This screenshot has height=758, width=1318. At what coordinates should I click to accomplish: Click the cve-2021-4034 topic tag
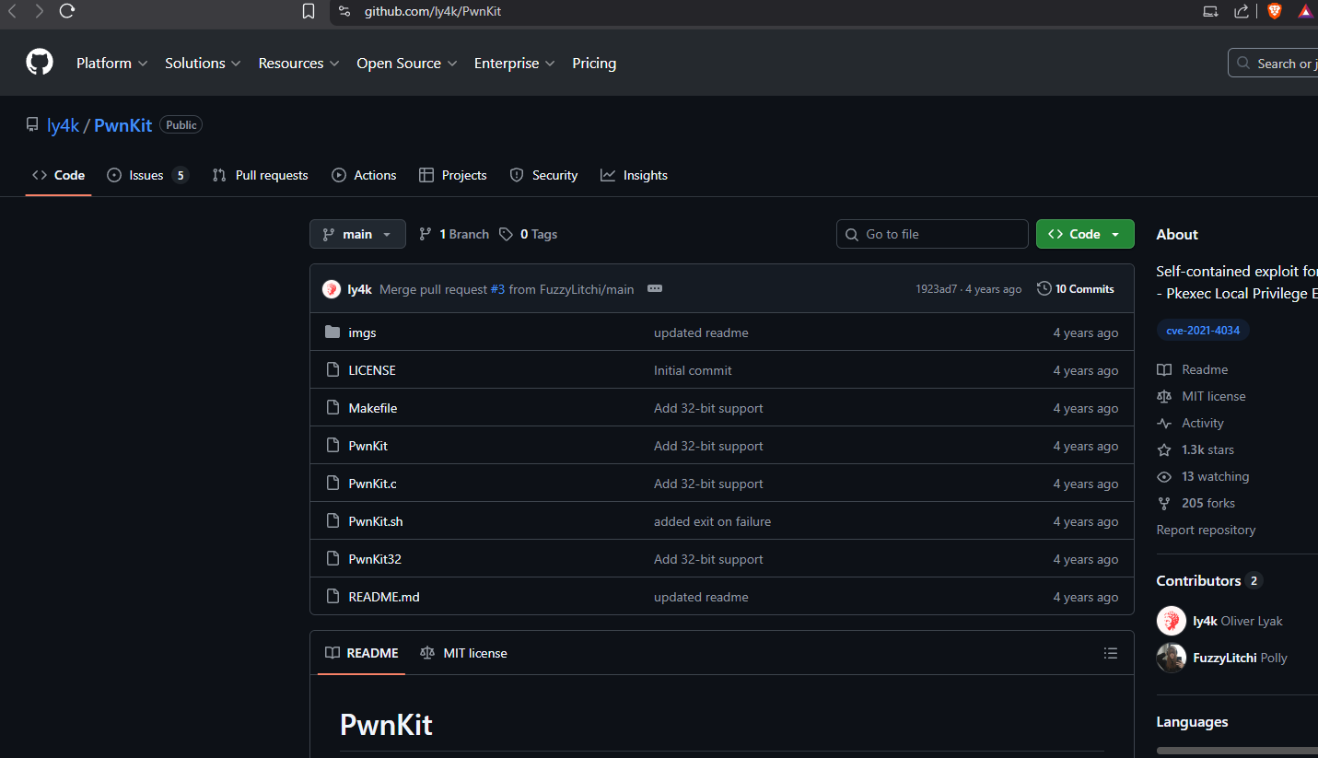1203,330
